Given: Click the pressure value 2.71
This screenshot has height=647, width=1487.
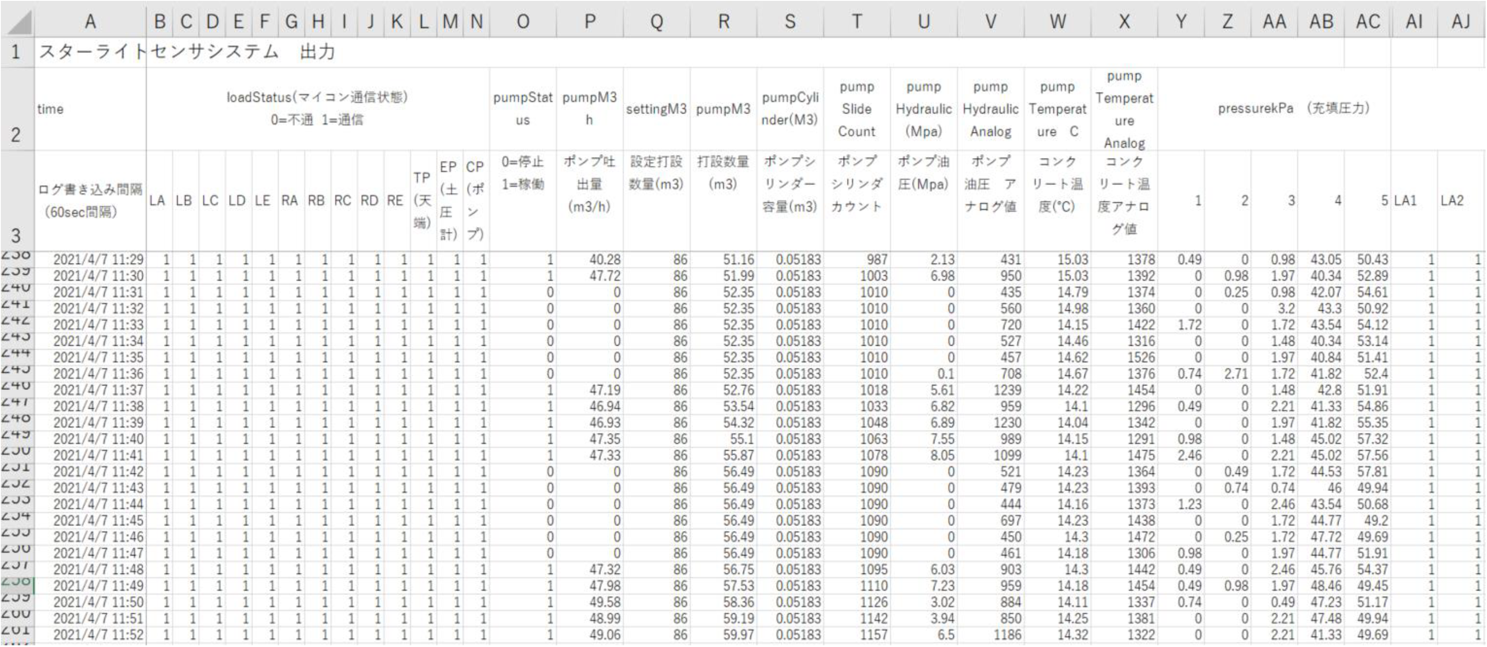Looking at the screenshot, I should (x=1228, y=374).
